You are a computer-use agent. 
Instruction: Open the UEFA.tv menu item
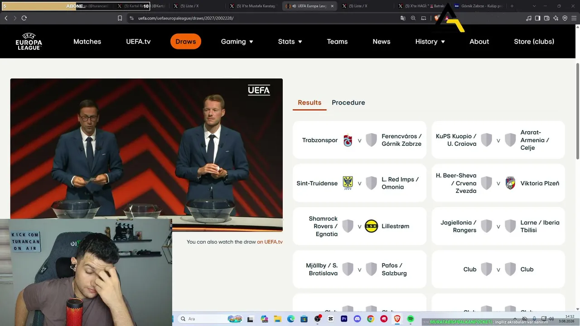(138, 42)
